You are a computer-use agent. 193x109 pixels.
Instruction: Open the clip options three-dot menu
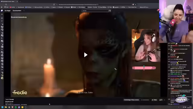(165, 100)
